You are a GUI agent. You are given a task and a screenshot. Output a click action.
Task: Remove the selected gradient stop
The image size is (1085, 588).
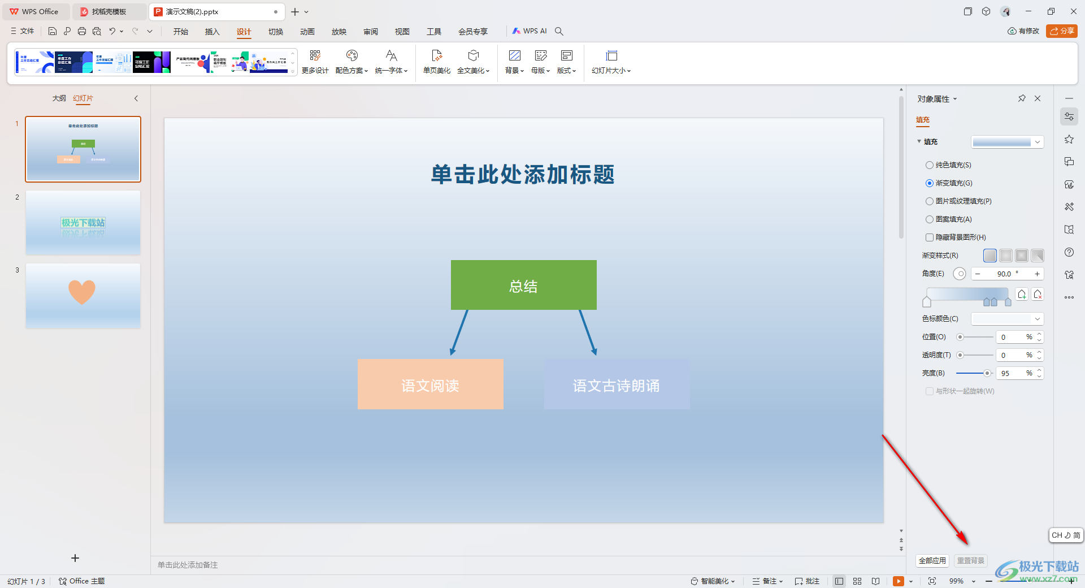click(1038, 294)
